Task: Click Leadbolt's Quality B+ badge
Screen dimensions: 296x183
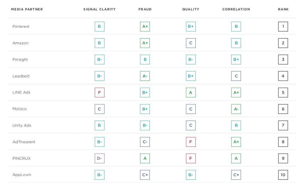Action: point(191,76)
